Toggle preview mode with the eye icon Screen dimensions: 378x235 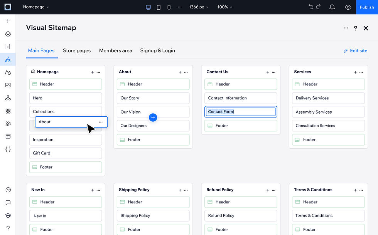pos(348,7)
